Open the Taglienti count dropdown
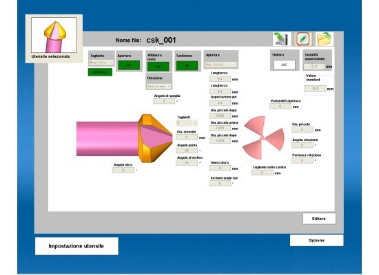379x275 pixels. 187,123
